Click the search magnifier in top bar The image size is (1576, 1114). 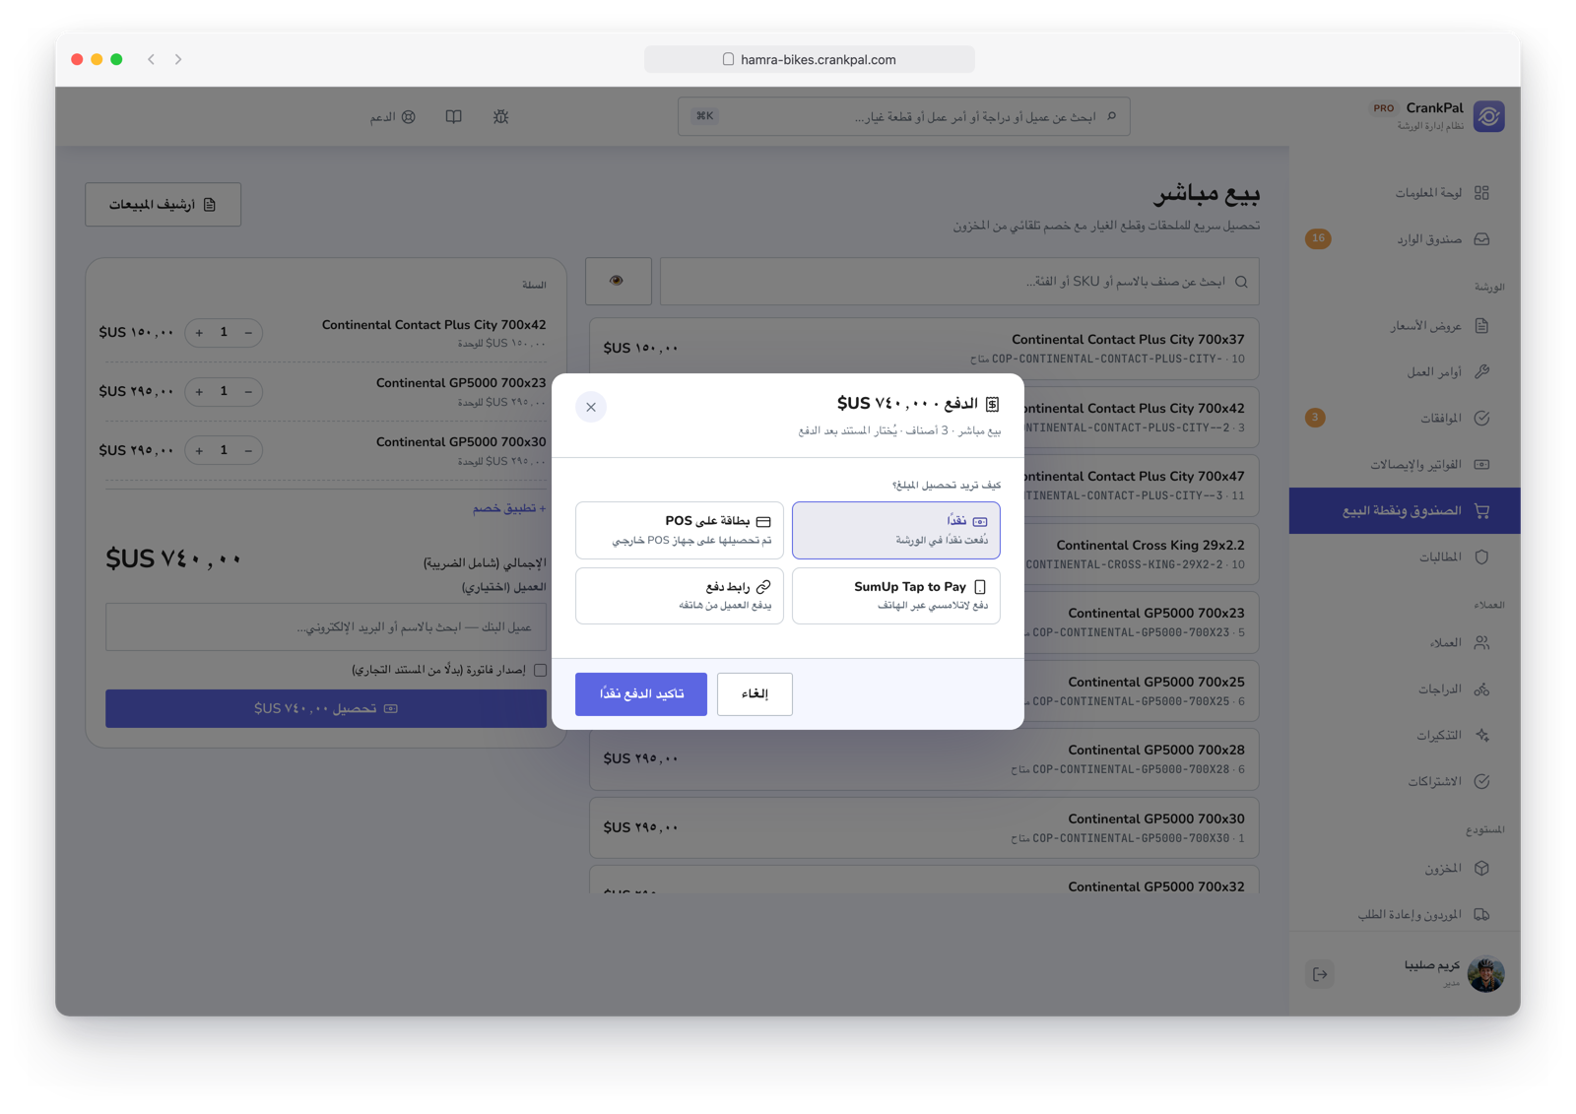1112,116
